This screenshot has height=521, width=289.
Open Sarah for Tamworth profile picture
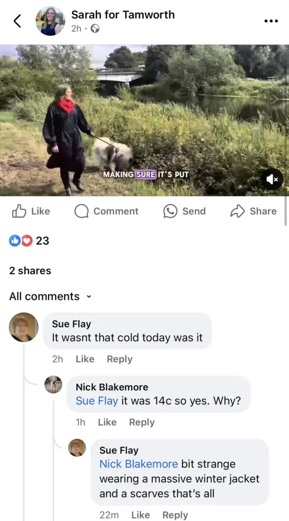(x=50, y=21)
